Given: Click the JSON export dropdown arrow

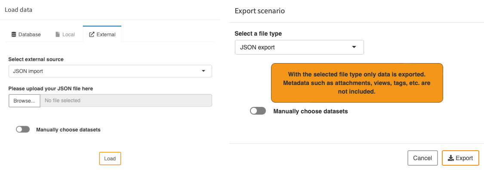Looking at the screenshot, I should point(354,47).
